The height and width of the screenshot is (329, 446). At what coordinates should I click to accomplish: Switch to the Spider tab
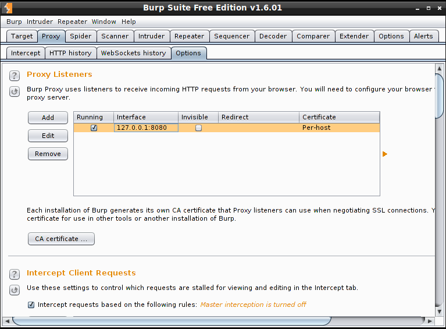click(81, 36)
